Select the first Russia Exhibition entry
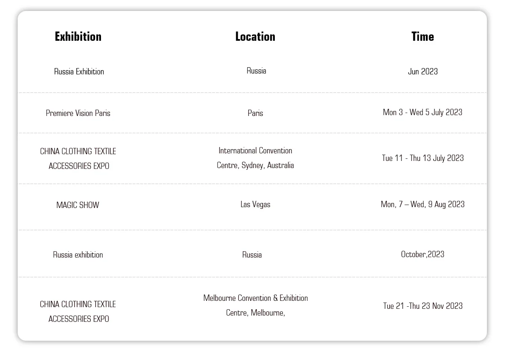Image resolution: width=505 pixels, height=350 pixels. (79, 71)
